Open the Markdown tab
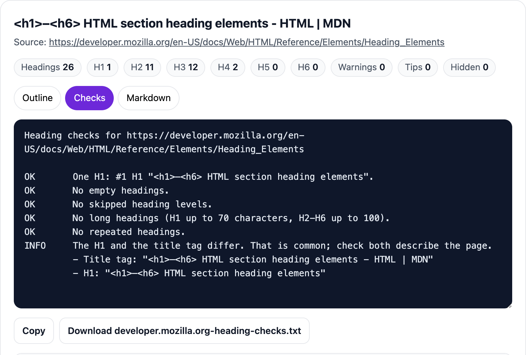This screenshot has width=526, height=355. coord(149,98)
